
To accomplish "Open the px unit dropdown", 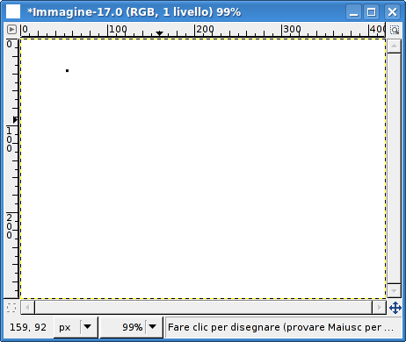I will coord(76,327).
